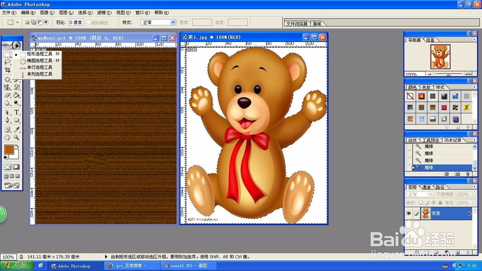Select the Type tool
This screenshot has width=482, height=271.
pyautogui.click(x=16, y=112)
